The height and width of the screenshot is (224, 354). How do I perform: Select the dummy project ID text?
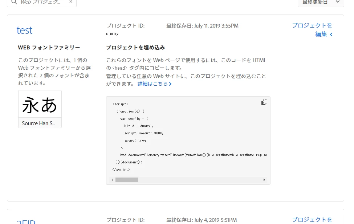[112, 34]
